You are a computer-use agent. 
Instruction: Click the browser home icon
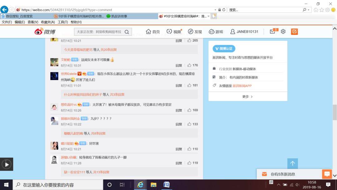tap(316, 10)
